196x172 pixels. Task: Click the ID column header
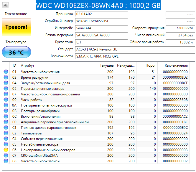pyautogui.click(x=14, y=65)
